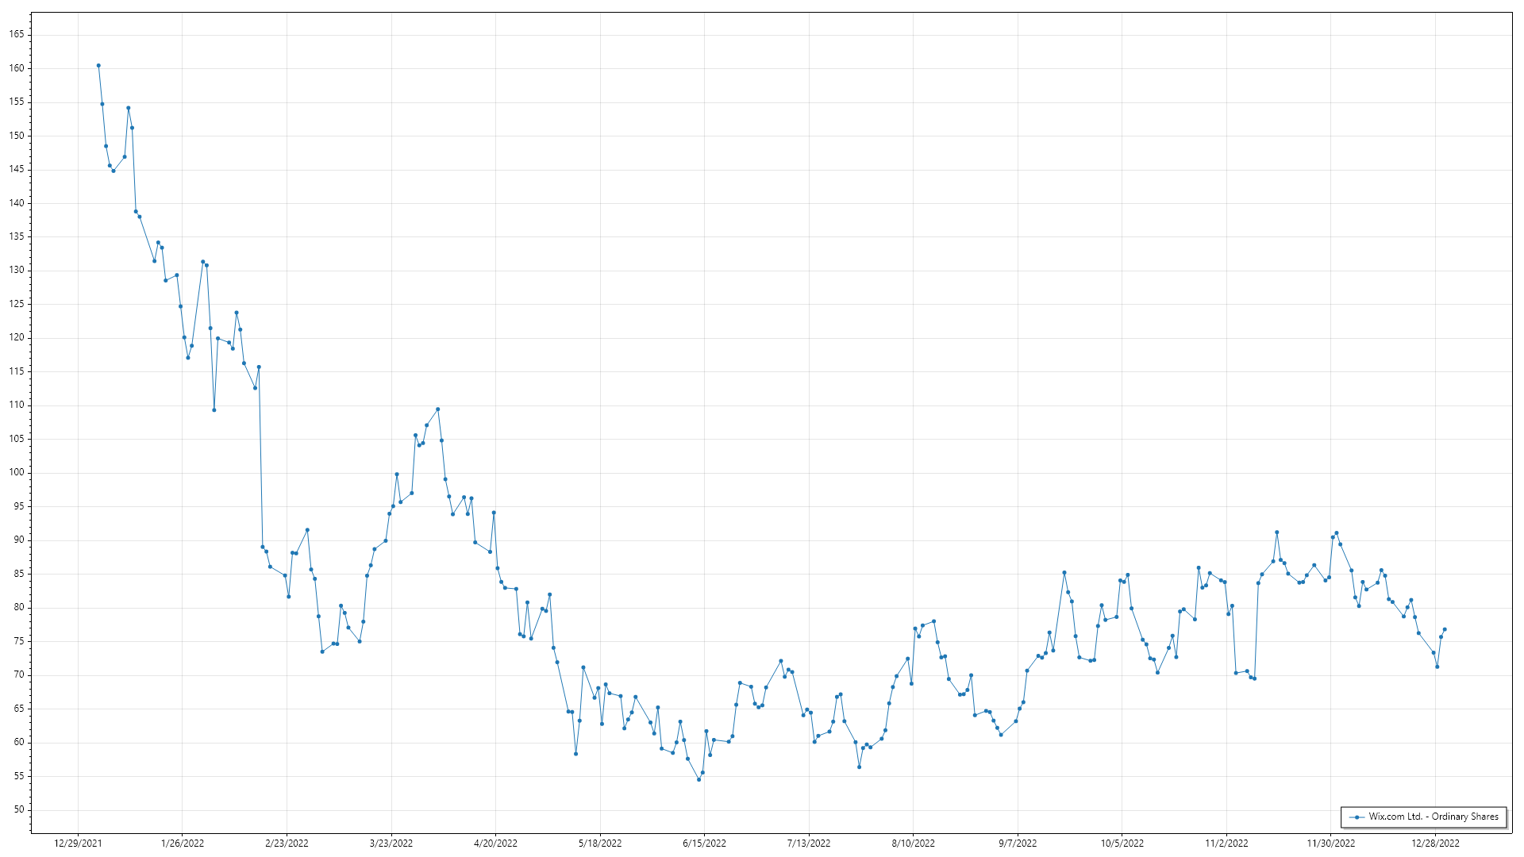
Task: Click the 1/26/2022 x-axis date label
Action: 183,844
